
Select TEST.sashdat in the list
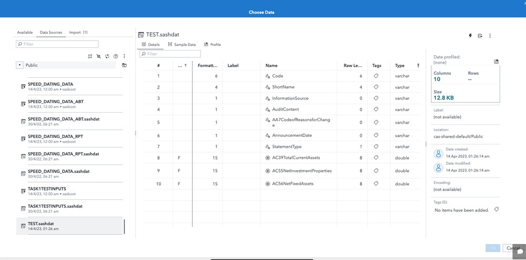coord(70,226)
